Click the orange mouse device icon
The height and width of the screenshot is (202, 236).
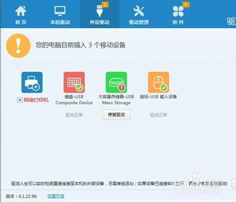pos(158,82)
